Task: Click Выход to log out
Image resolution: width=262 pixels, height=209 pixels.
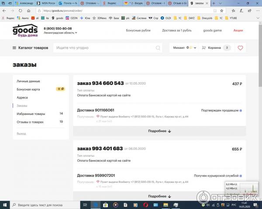Action: tap(21, 134)
